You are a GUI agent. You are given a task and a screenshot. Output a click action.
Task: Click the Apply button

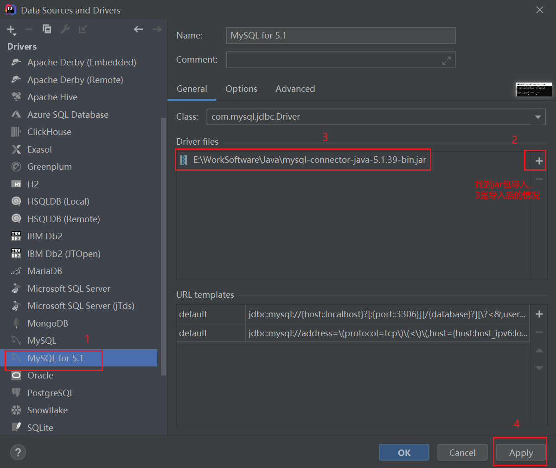pos(521,452)
